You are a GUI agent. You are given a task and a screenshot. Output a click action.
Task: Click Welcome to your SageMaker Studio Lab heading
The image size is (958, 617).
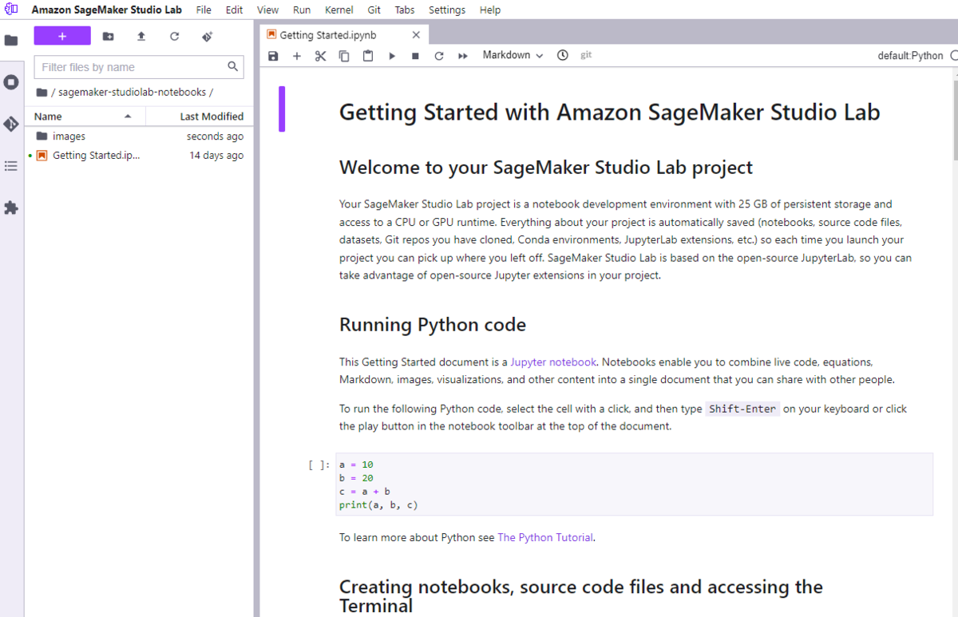pos(546,168)
